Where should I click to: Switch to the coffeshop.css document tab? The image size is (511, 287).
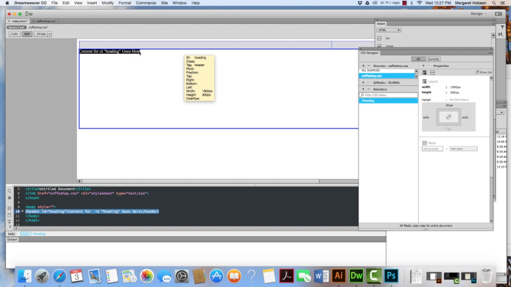[45, 21]
